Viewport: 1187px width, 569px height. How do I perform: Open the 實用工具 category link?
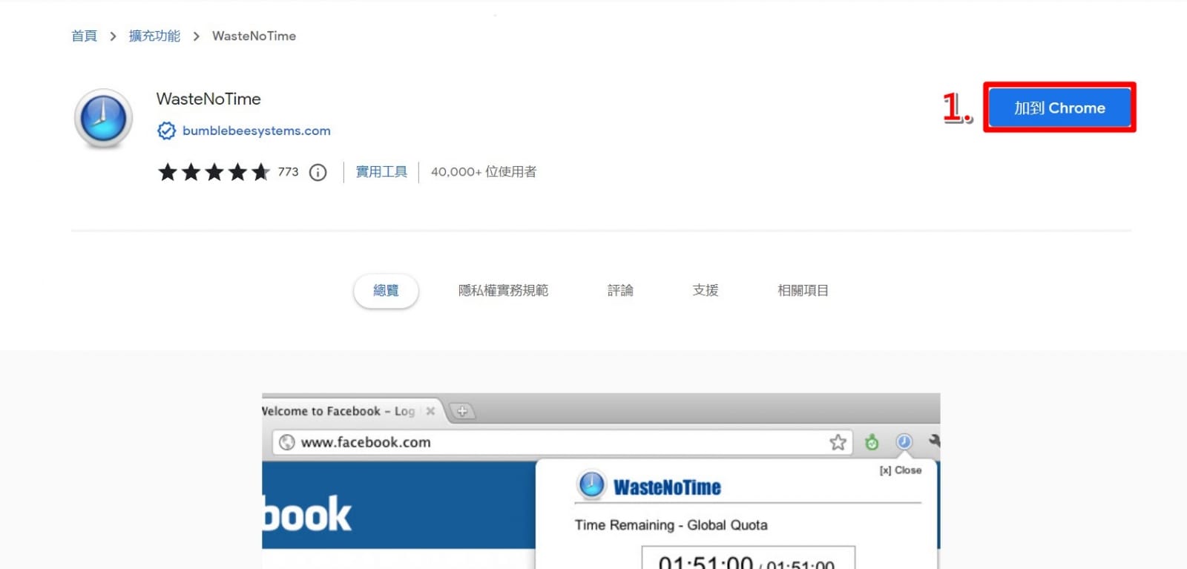click(x=381, y=172)
